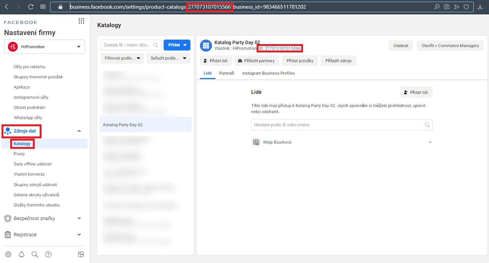
Task: Open Katalogy in the sidebar
Action: pyautogui.click(x=22, y=144)
